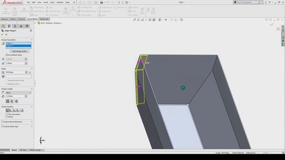Collapse the Flange Parameters section
This screenshot has width=285, height=160.
(x=32, y=40)
